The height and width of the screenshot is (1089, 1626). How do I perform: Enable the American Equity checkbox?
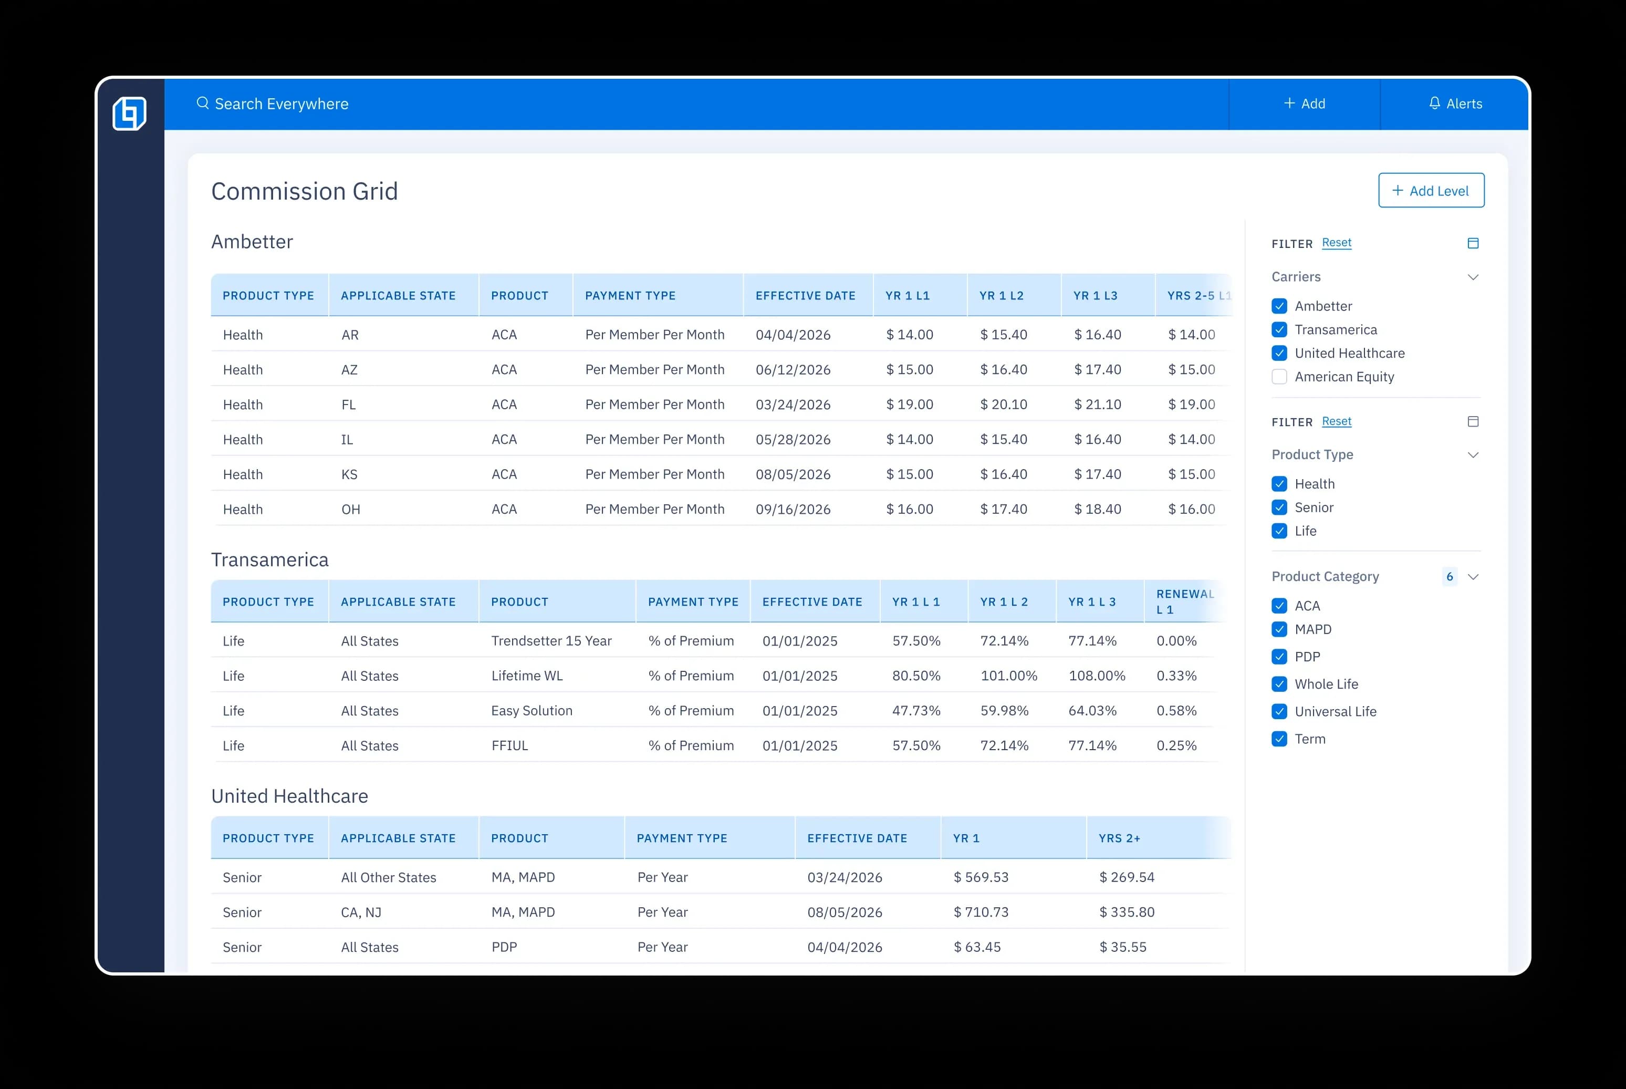tap(1279, 377)
